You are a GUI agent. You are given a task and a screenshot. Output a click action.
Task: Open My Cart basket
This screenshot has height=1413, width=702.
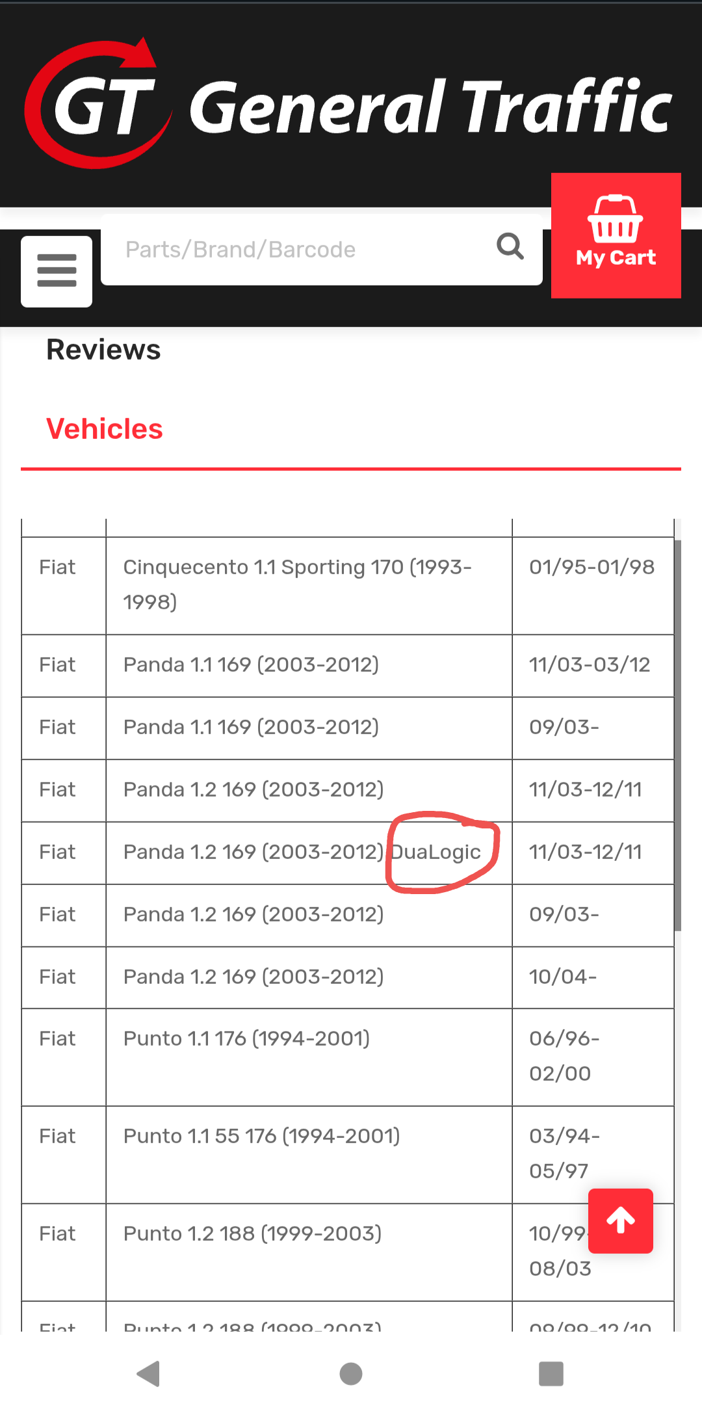(x=616, y=235)
